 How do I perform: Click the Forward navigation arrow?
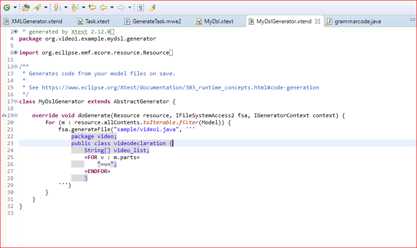tap(121, 7)
